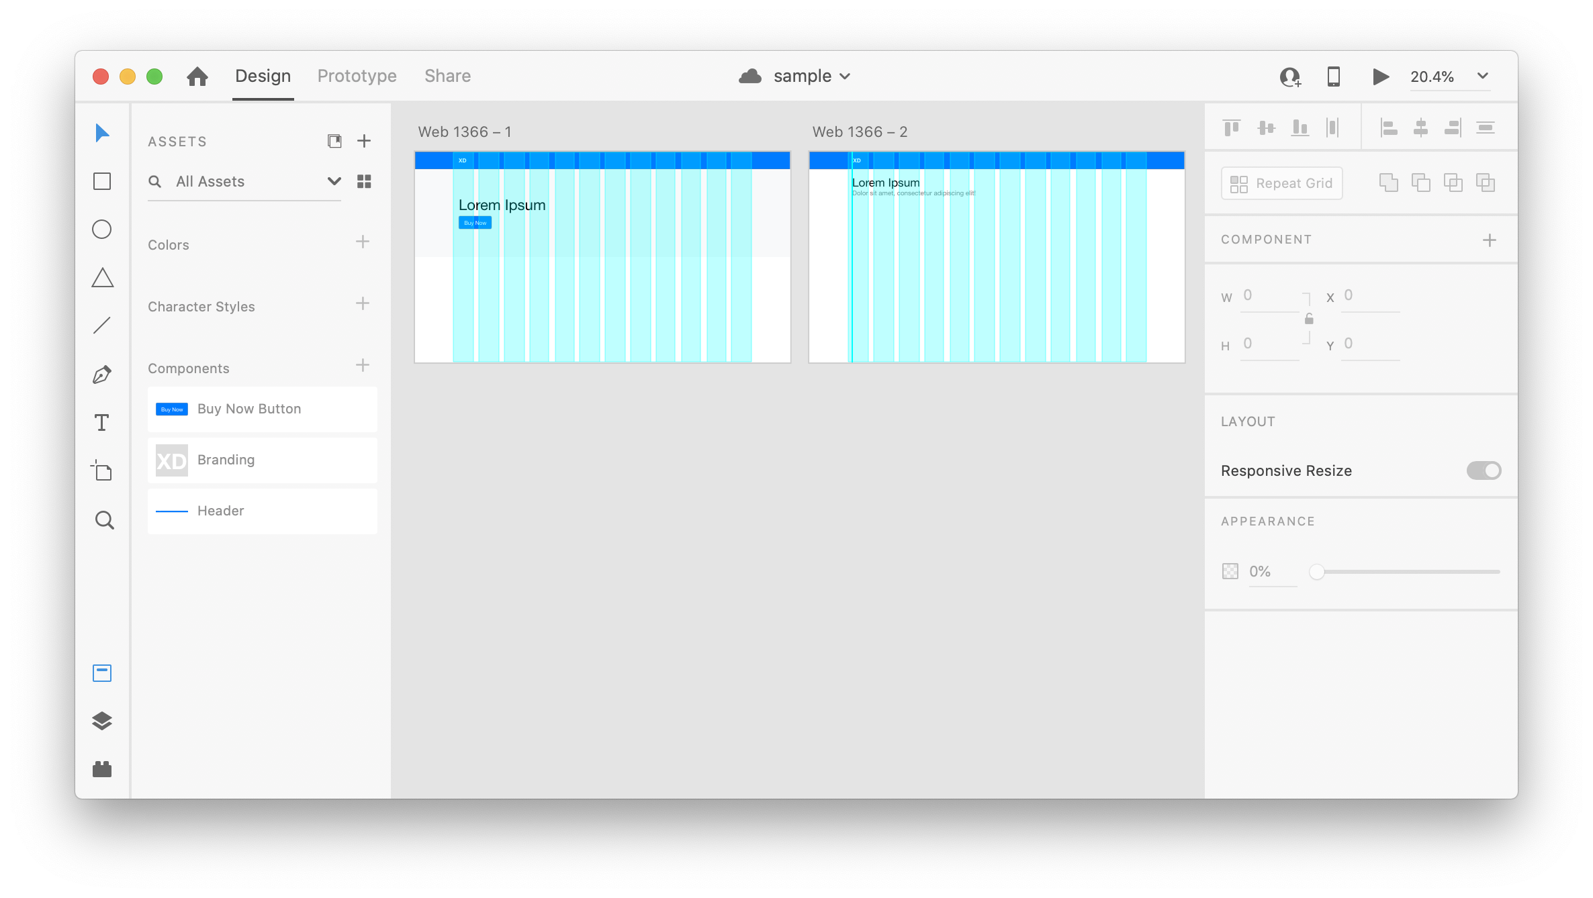
Task: Switch to the Share tab
Action: pos(447,76)
